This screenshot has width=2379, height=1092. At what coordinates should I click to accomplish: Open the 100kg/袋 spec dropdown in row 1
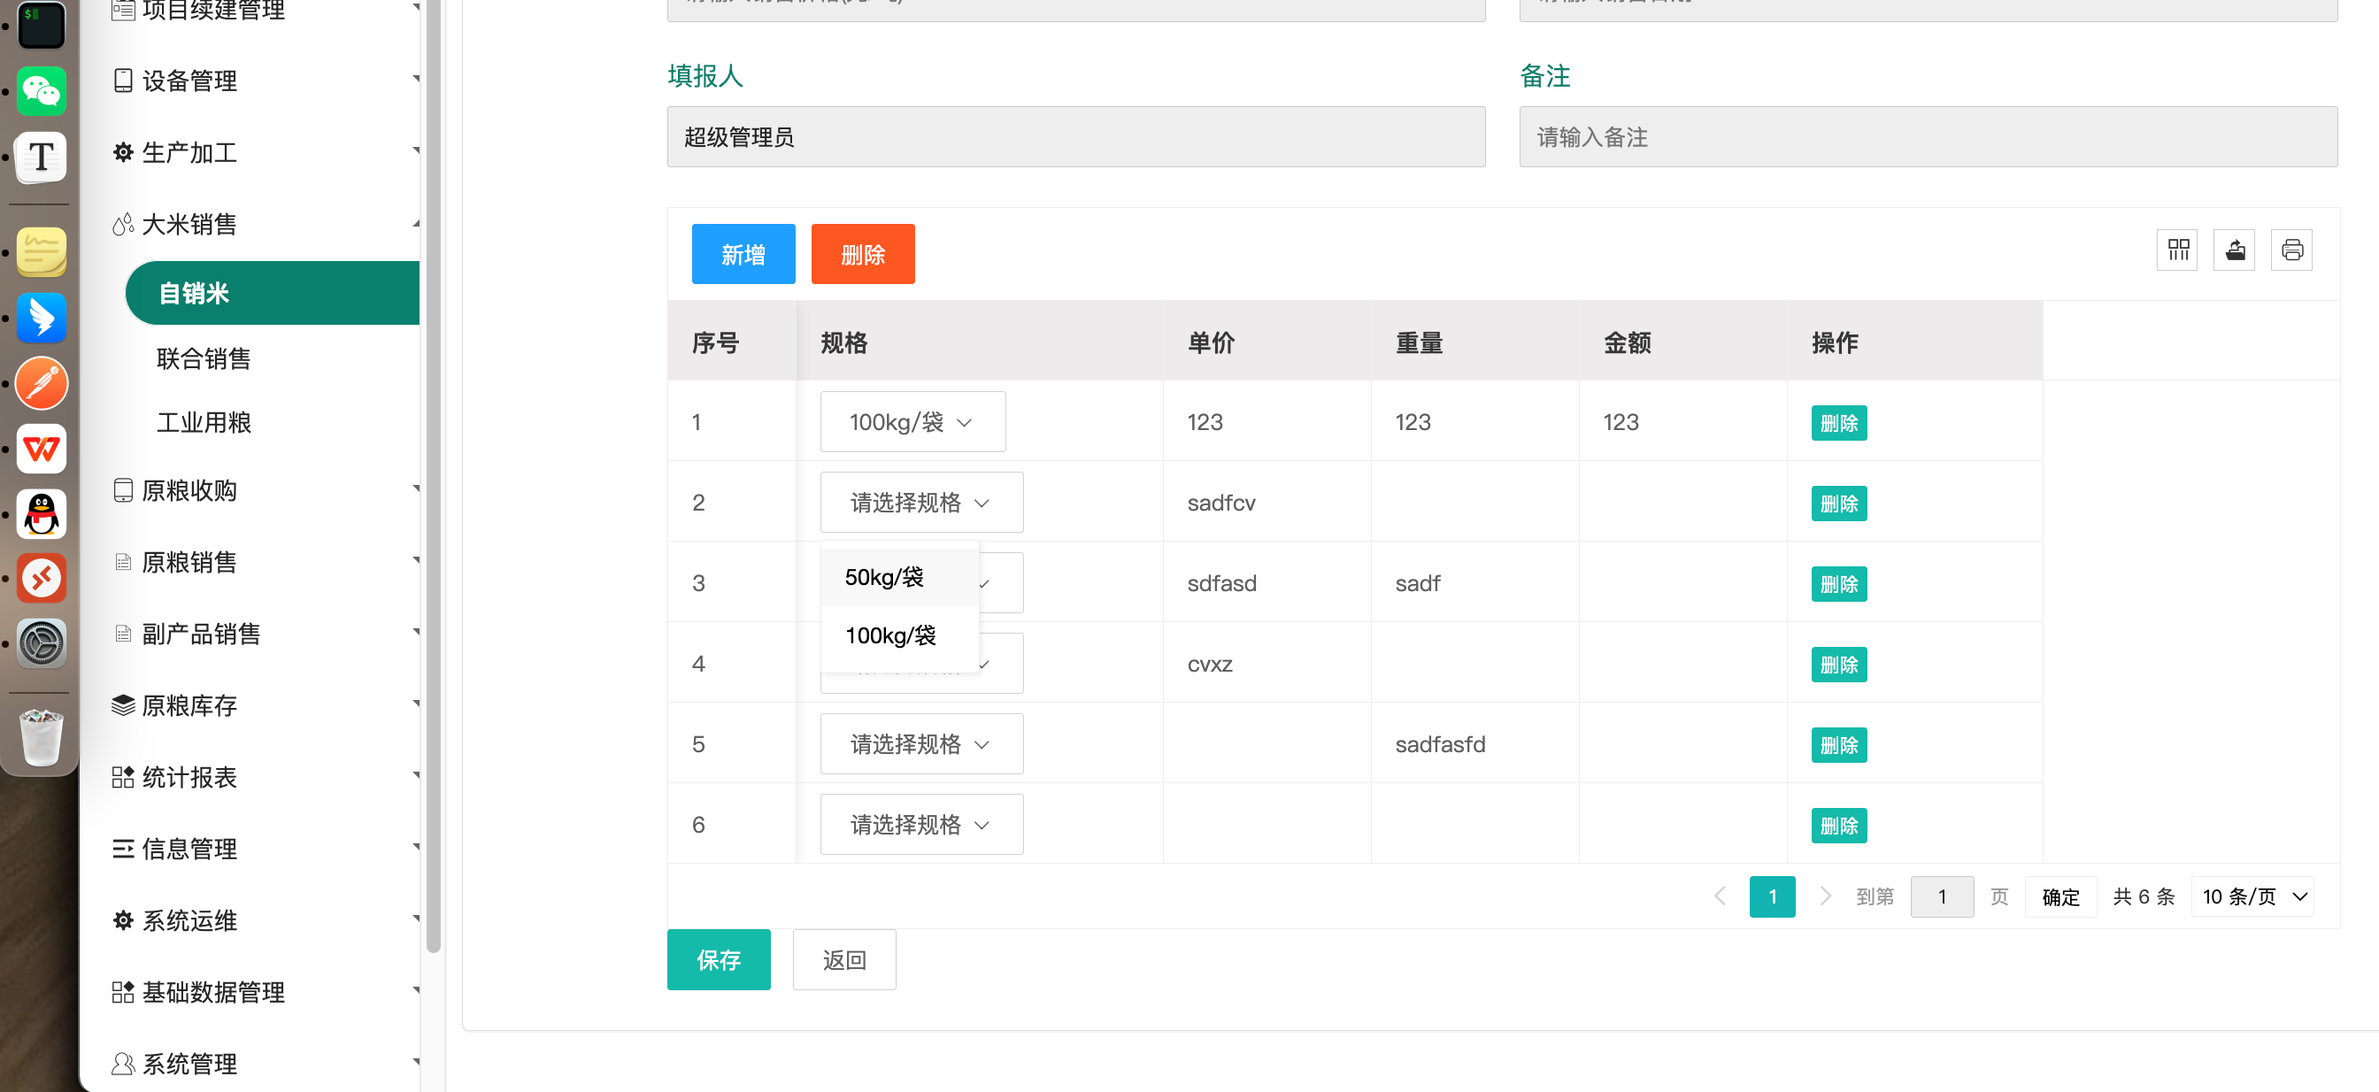tap(912, 423)
